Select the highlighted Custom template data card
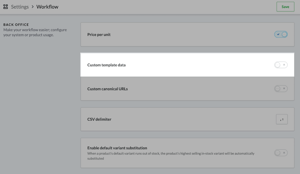The width and height of the screenshot is (300, 174). pos(188,65)
